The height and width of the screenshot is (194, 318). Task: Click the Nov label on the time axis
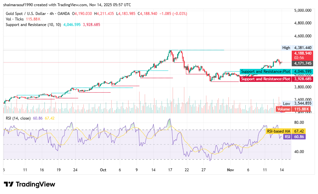tap(230, 170)
